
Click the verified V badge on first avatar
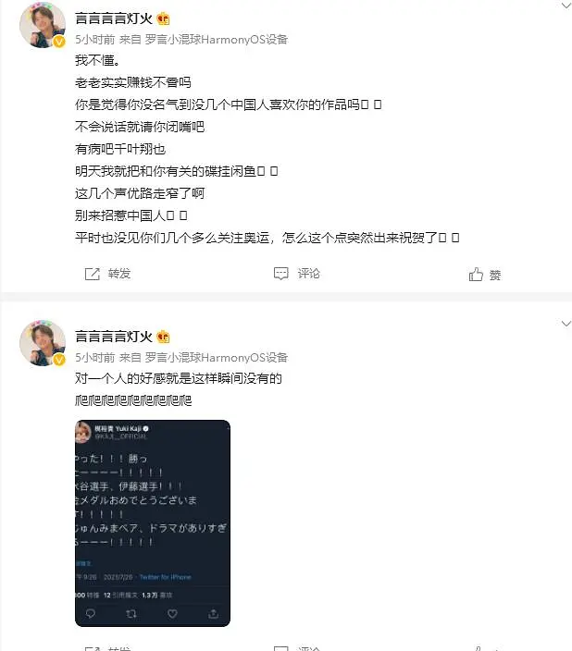59,42
